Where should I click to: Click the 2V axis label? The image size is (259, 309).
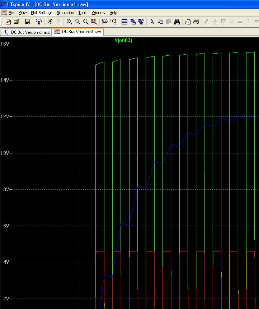click(x=6, y=299)
